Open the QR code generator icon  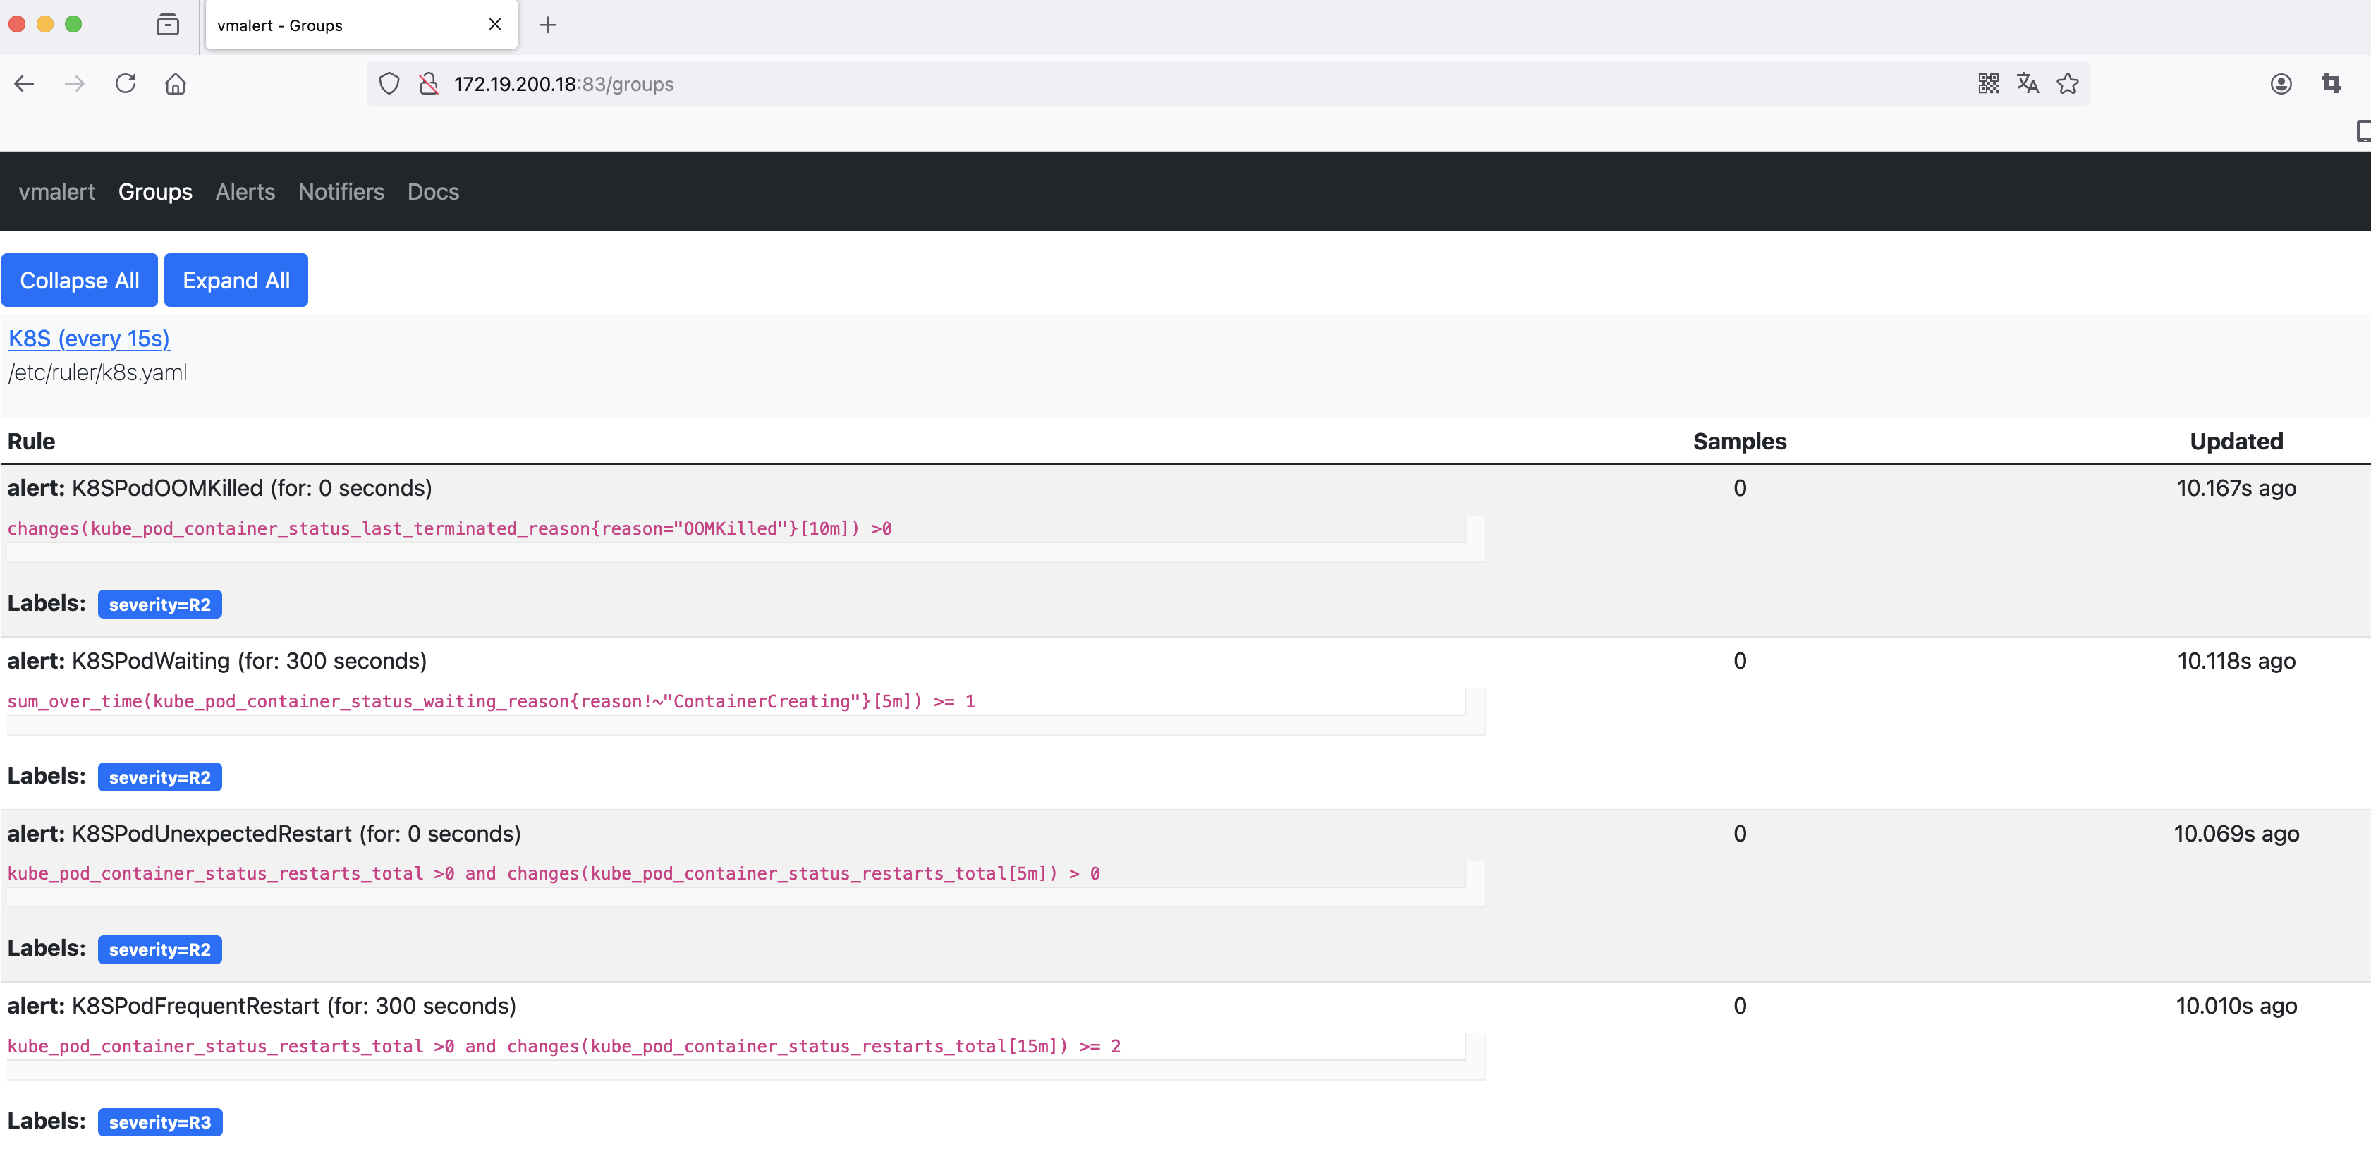point(1987,84)
